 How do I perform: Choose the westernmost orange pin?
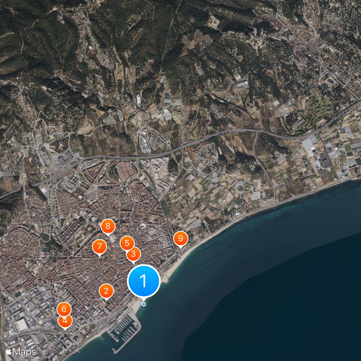pos(65,309)
